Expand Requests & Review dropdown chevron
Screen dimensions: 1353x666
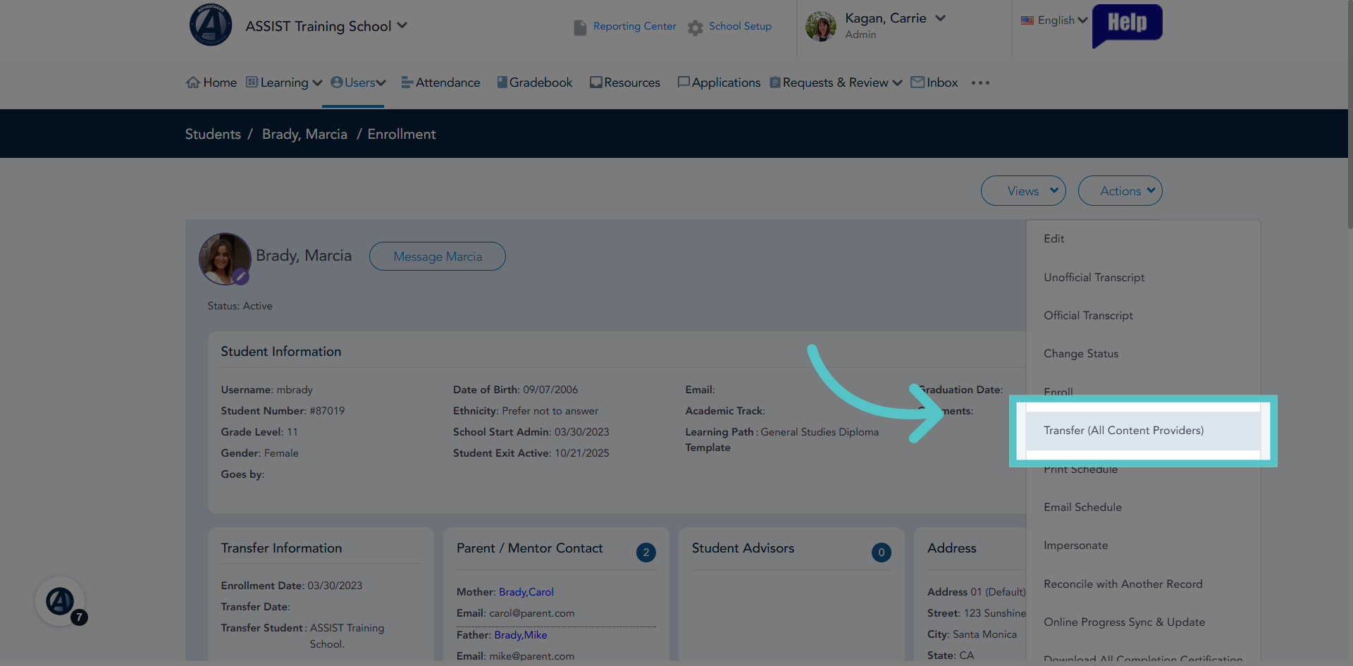897,83
